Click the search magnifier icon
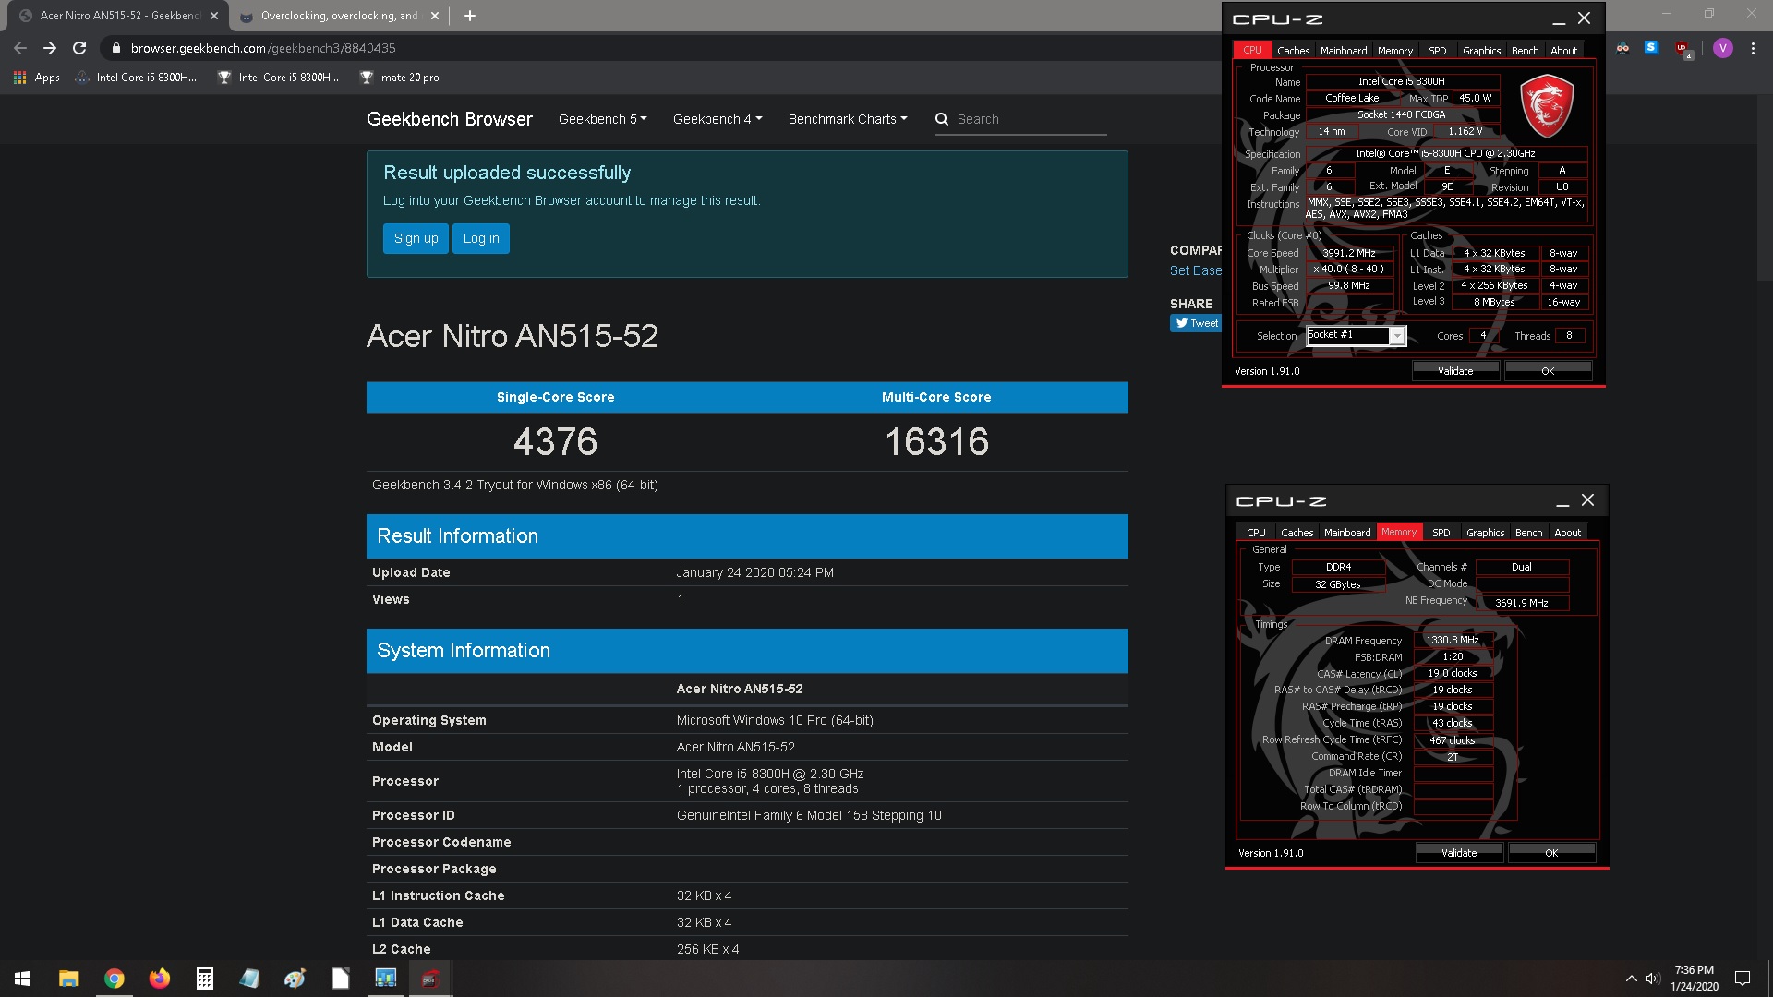 pos(942,119)
